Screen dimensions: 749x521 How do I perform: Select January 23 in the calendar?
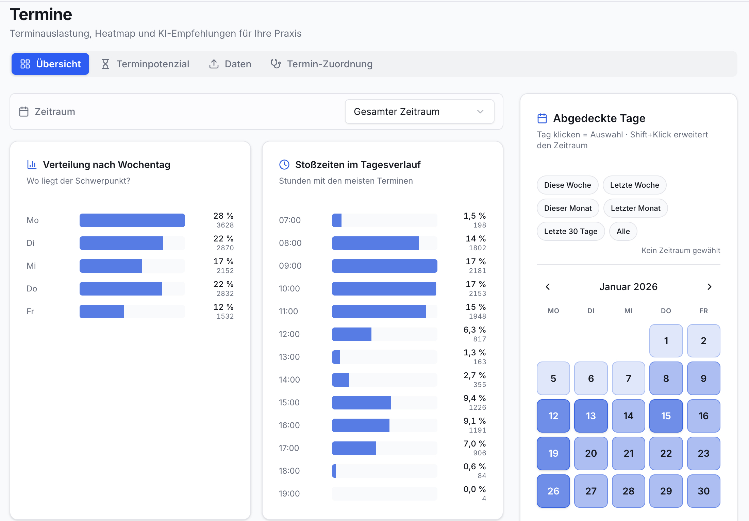[x=704, y=453]
